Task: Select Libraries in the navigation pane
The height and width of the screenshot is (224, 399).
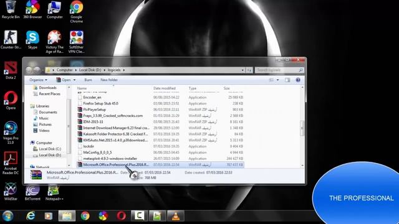Action: coord(40,106)
